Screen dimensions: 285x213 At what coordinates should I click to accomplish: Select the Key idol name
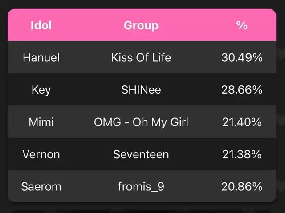(x=41, y=90)
